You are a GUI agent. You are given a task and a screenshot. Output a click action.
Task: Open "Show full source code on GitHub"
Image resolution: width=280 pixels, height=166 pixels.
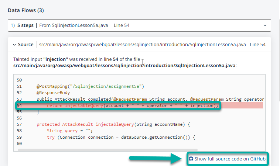coord(230,159)
